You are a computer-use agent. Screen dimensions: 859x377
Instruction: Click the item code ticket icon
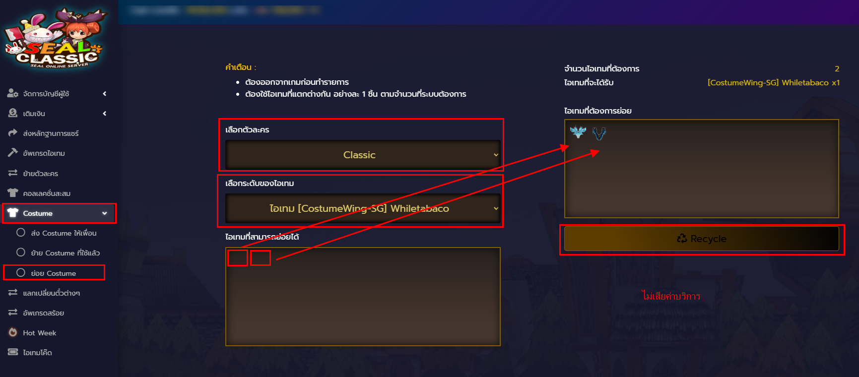click(x=13, y=352)
